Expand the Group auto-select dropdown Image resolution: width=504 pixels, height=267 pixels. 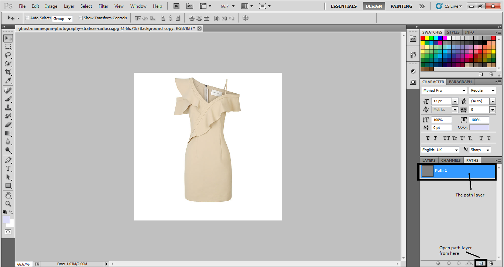pyautogui.click(x=69, y=18)
